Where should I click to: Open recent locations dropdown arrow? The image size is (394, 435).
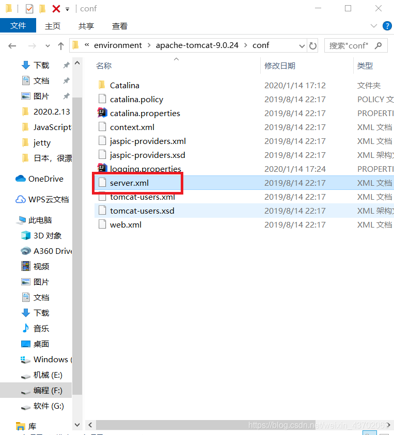(x=48, y=46)
